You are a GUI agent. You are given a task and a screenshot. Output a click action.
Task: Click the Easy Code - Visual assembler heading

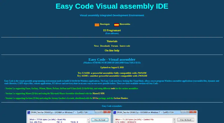click(x=112, y=60)
